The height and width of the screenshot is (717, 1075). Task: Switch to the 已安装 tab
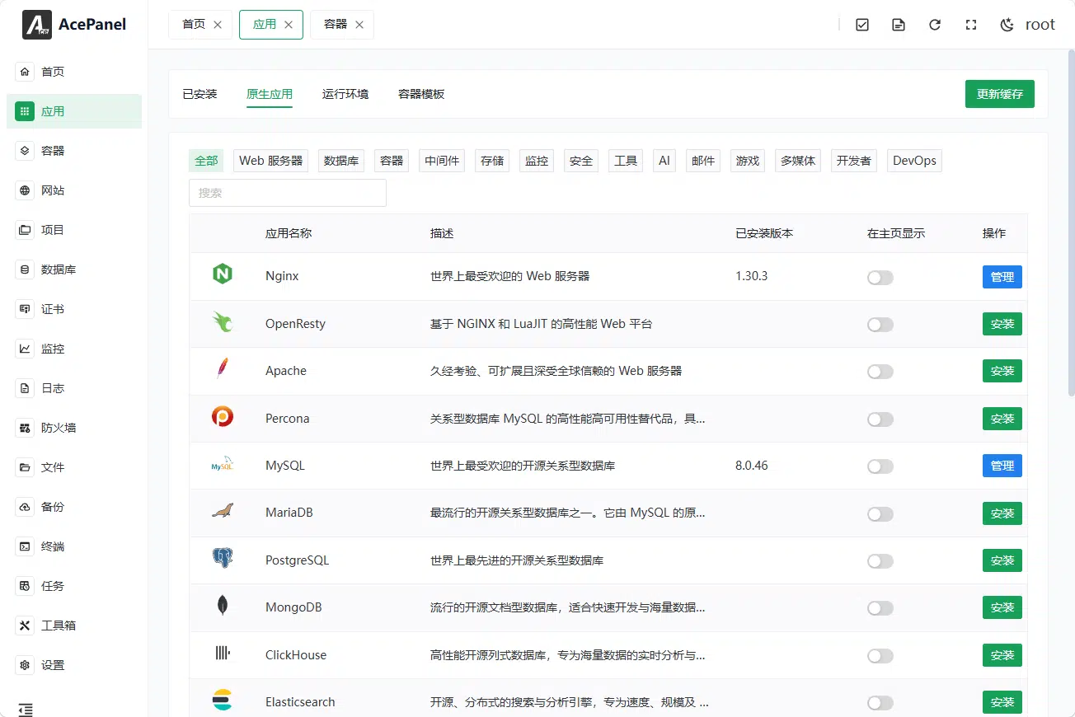click(200, 94)
